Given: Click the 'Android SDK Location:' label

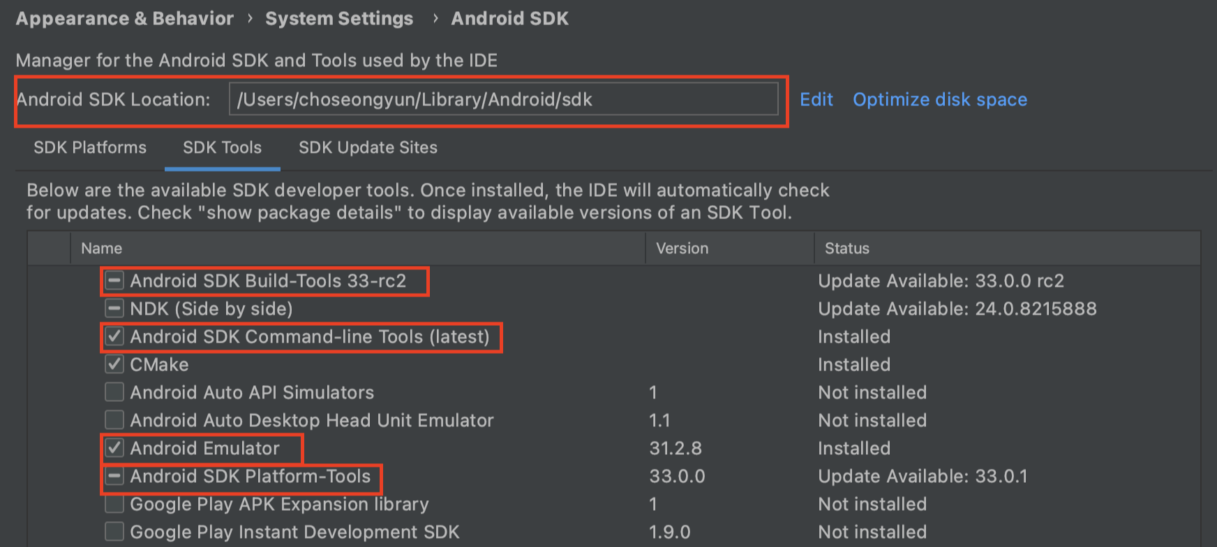Looking at the screenshot, I should tap(113, 100).
